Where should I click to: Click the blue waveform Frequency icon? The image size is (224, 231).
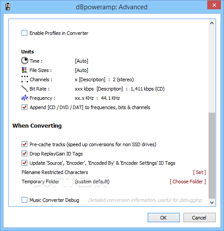point(25,98)
